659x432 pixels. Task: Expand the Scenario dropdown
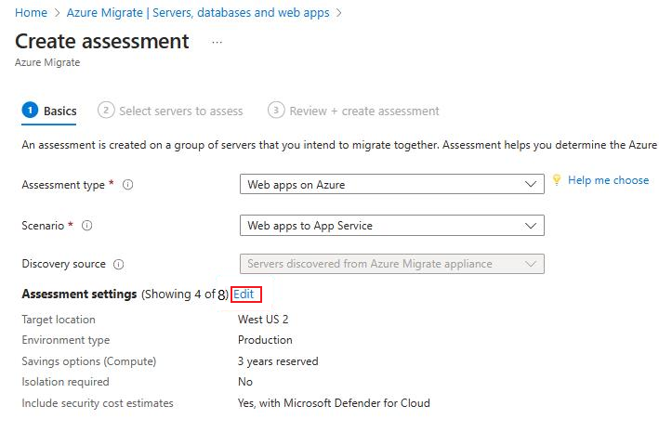click(x=391, y=226)
